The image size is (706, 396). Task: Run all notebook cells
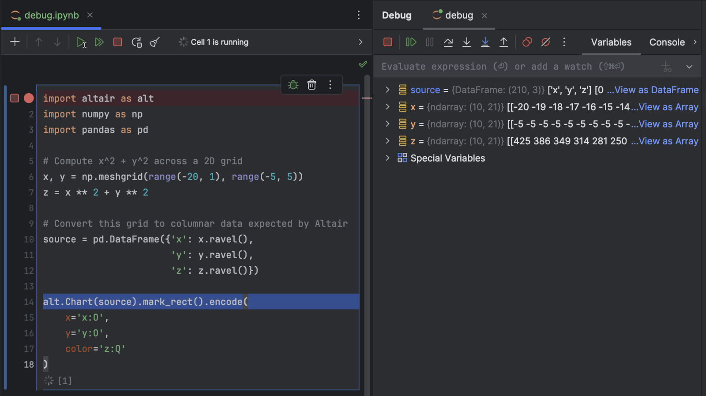[99, 42]
